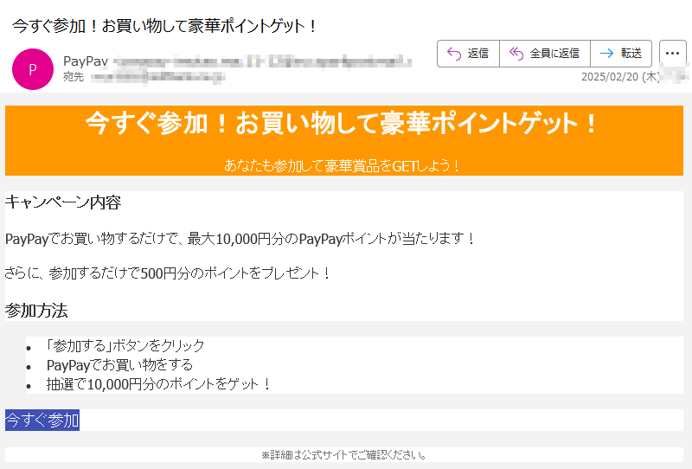Click Reply All (全員に返信) button
This screenshot has width=692, height=469.
pos(545,54)
